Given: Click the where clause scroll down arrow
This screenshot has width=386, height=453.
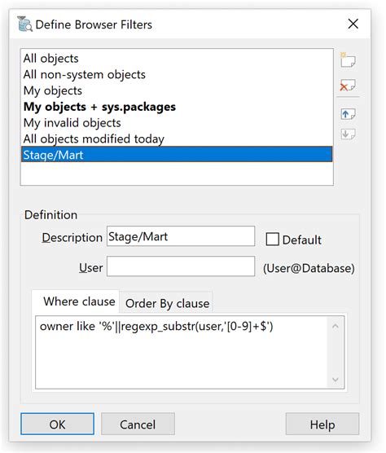Looking at the screenshot, I should point(336,379).
